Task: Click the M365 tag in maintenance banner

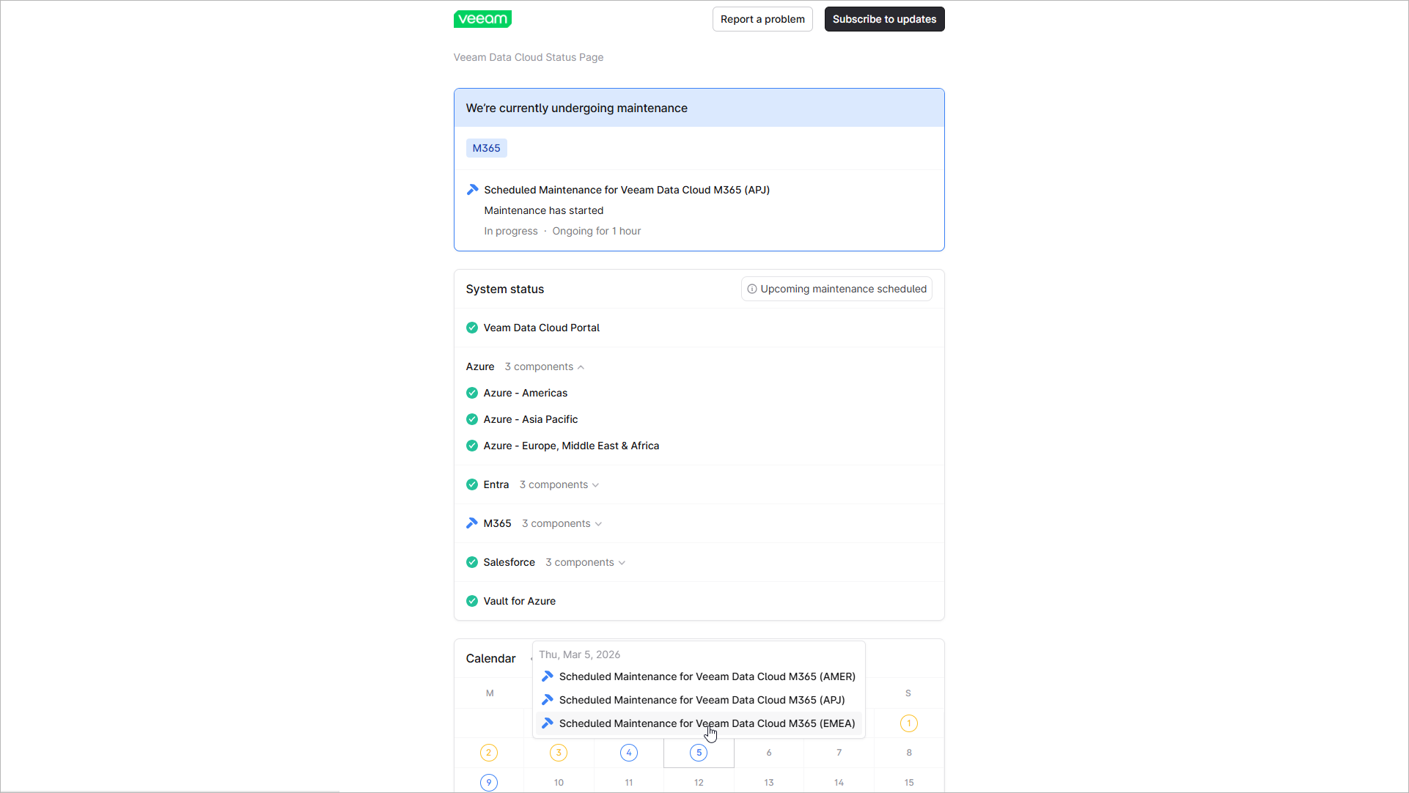Action: click(x=486, y=148)
